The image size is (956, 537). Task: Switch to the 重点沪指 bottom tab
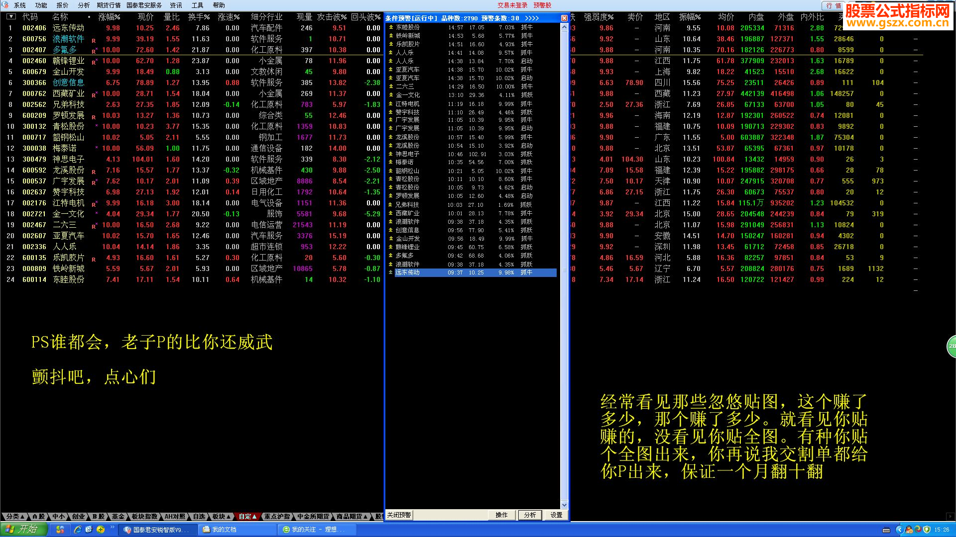click(x=277, y=517)
